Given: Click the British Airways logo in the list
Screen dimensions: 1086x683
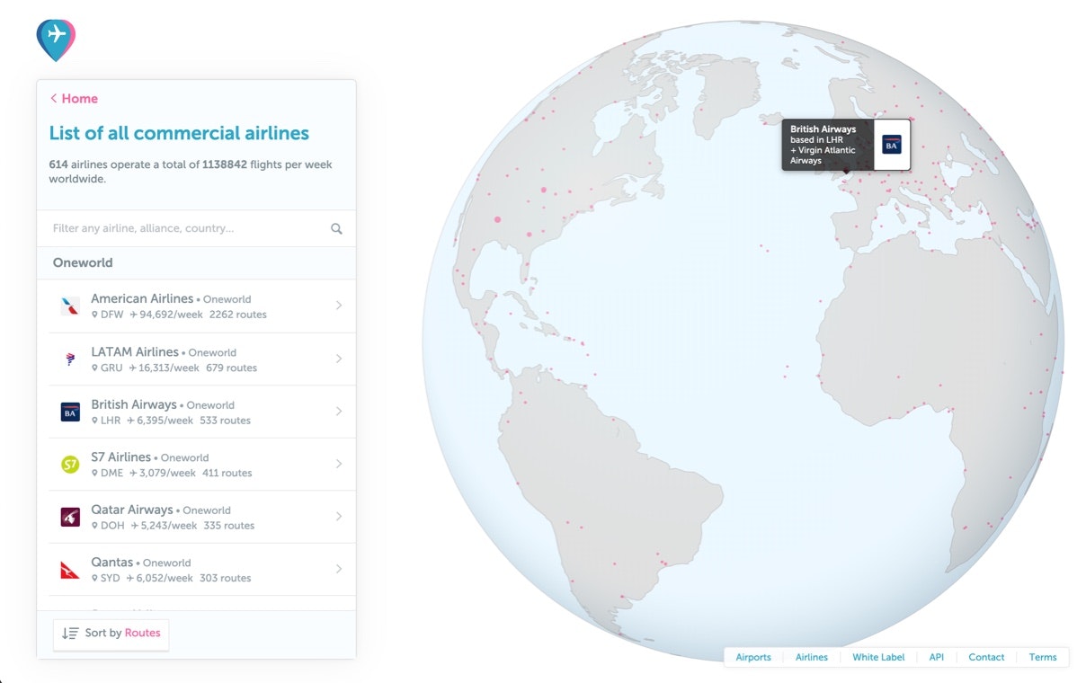Looking at the screenshot, I should pyautogui.click(x=70, y=412).
